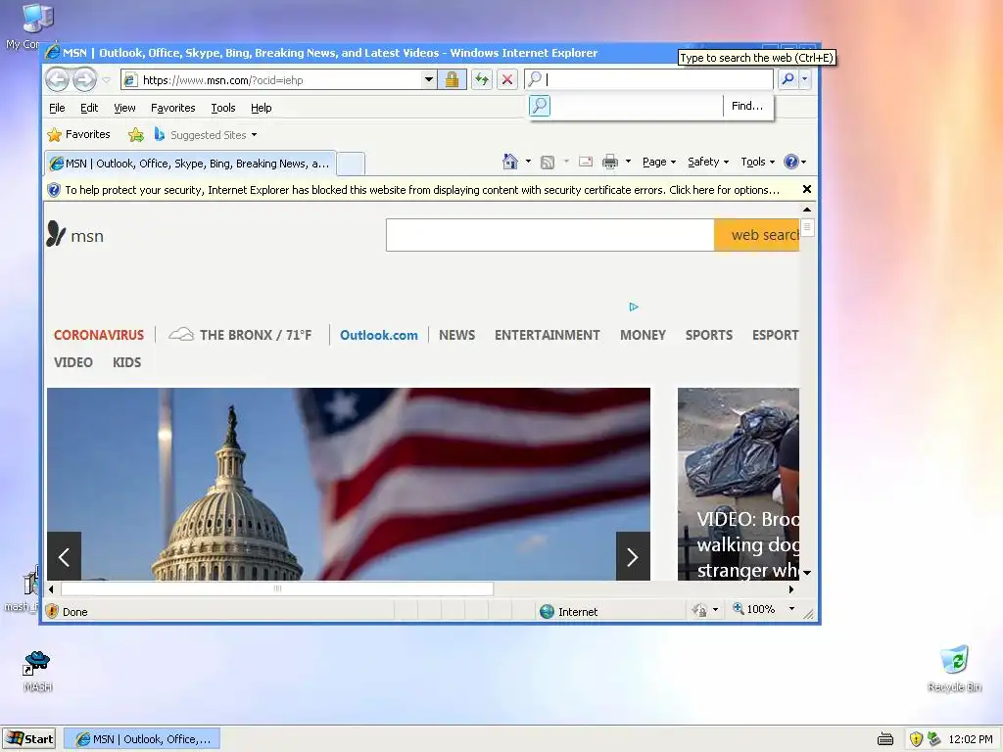Open the Safety command bar menu

coord(708,162)
